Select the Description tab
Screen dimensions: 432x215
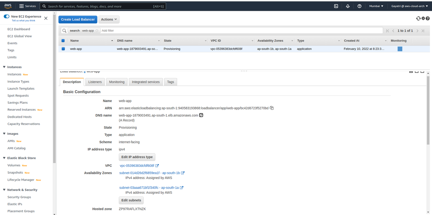(72, 82)
